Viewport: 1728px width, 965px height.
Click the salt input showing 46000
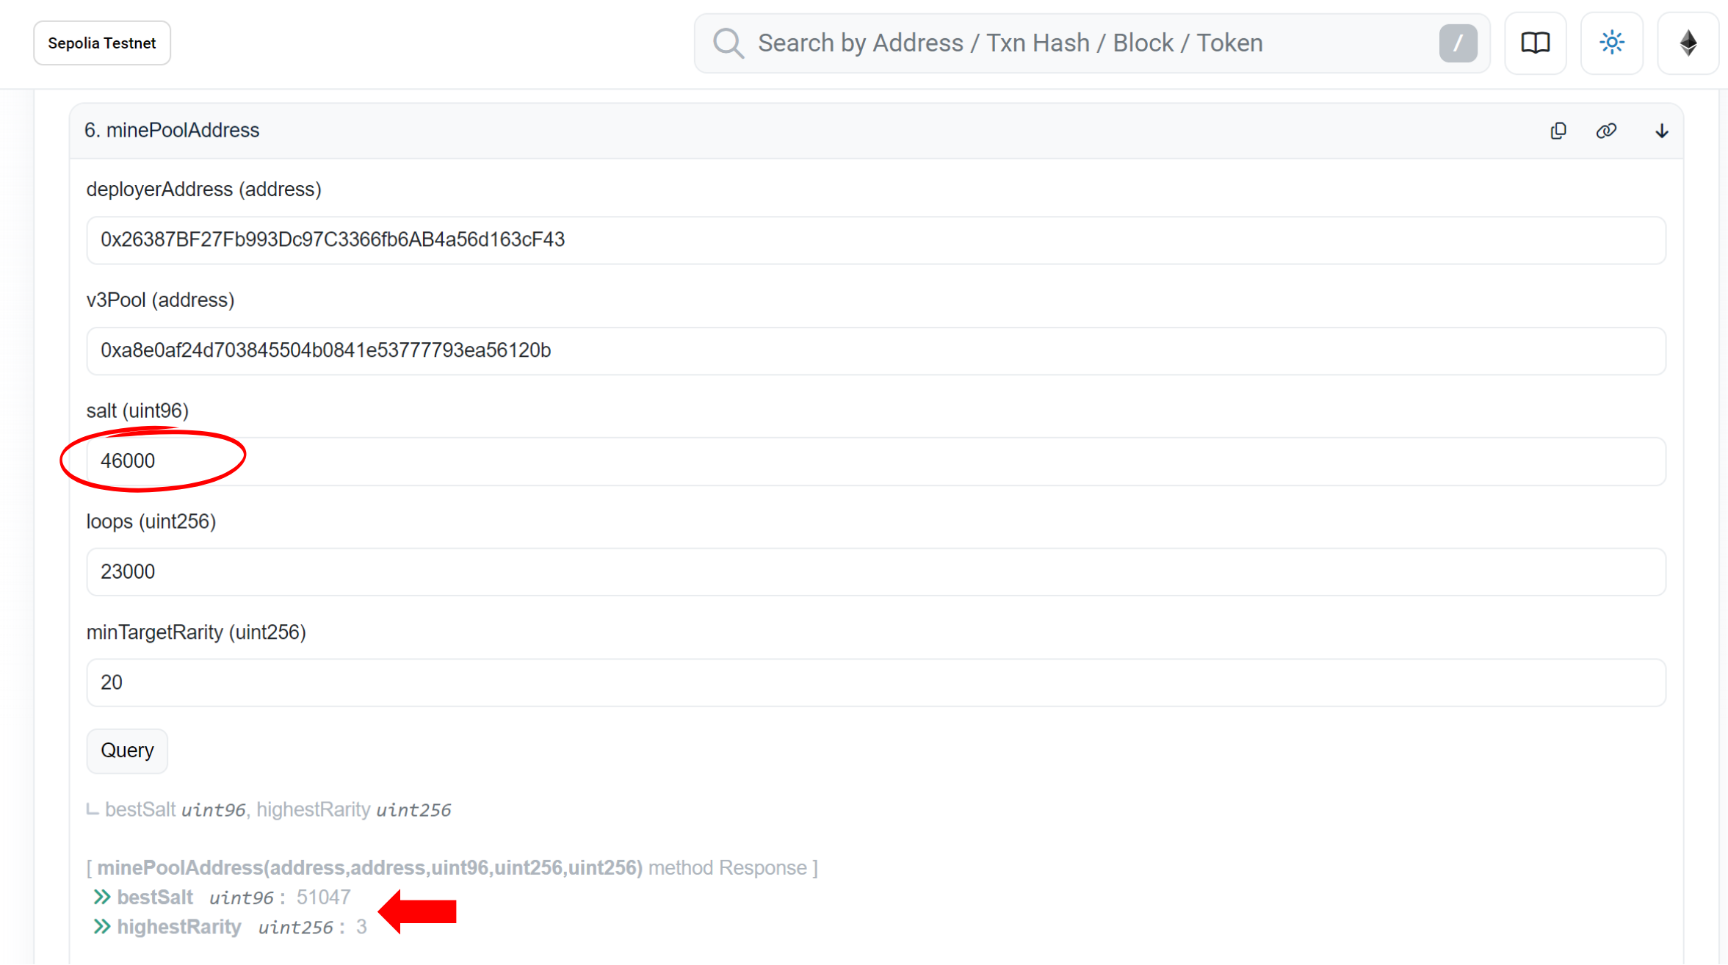tap(875, 461)
